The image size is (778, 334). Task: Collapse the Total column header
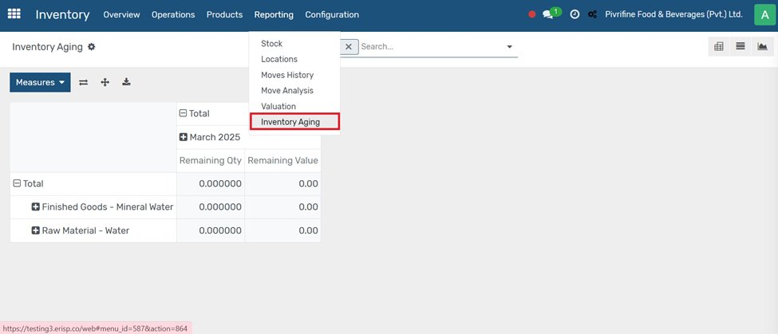pos(194,113)
